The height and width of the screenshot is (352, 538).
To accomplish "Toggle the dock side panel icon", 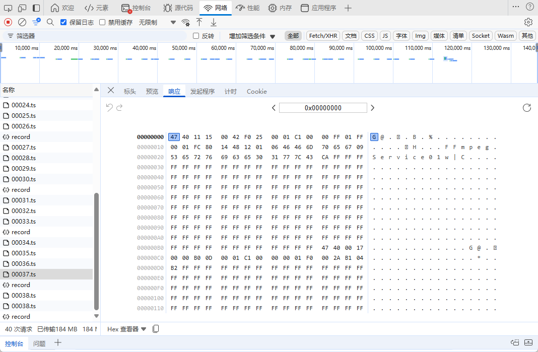I will [36, 8].
